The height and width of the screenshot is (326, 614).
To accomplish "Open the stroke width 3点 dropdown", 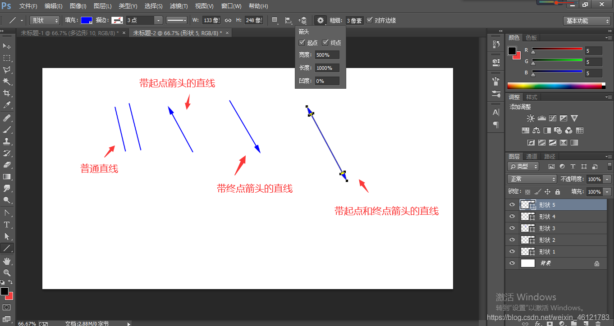I will (x=158, y=20).
